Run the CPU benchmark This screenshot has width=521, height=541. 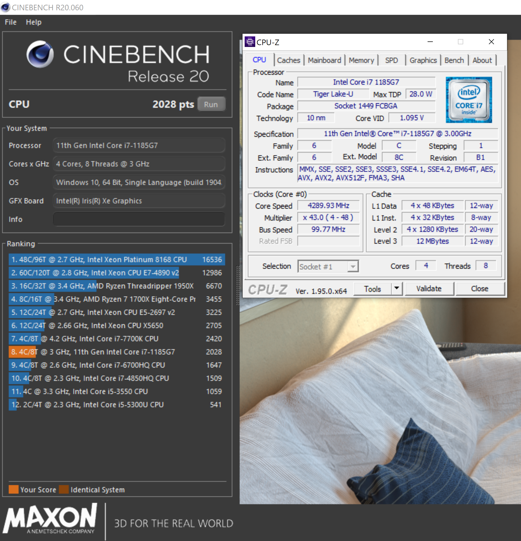(x=211, y=104)
